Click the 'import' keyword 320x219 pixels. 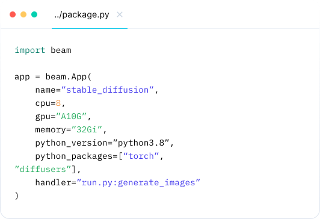coord(30,51)
